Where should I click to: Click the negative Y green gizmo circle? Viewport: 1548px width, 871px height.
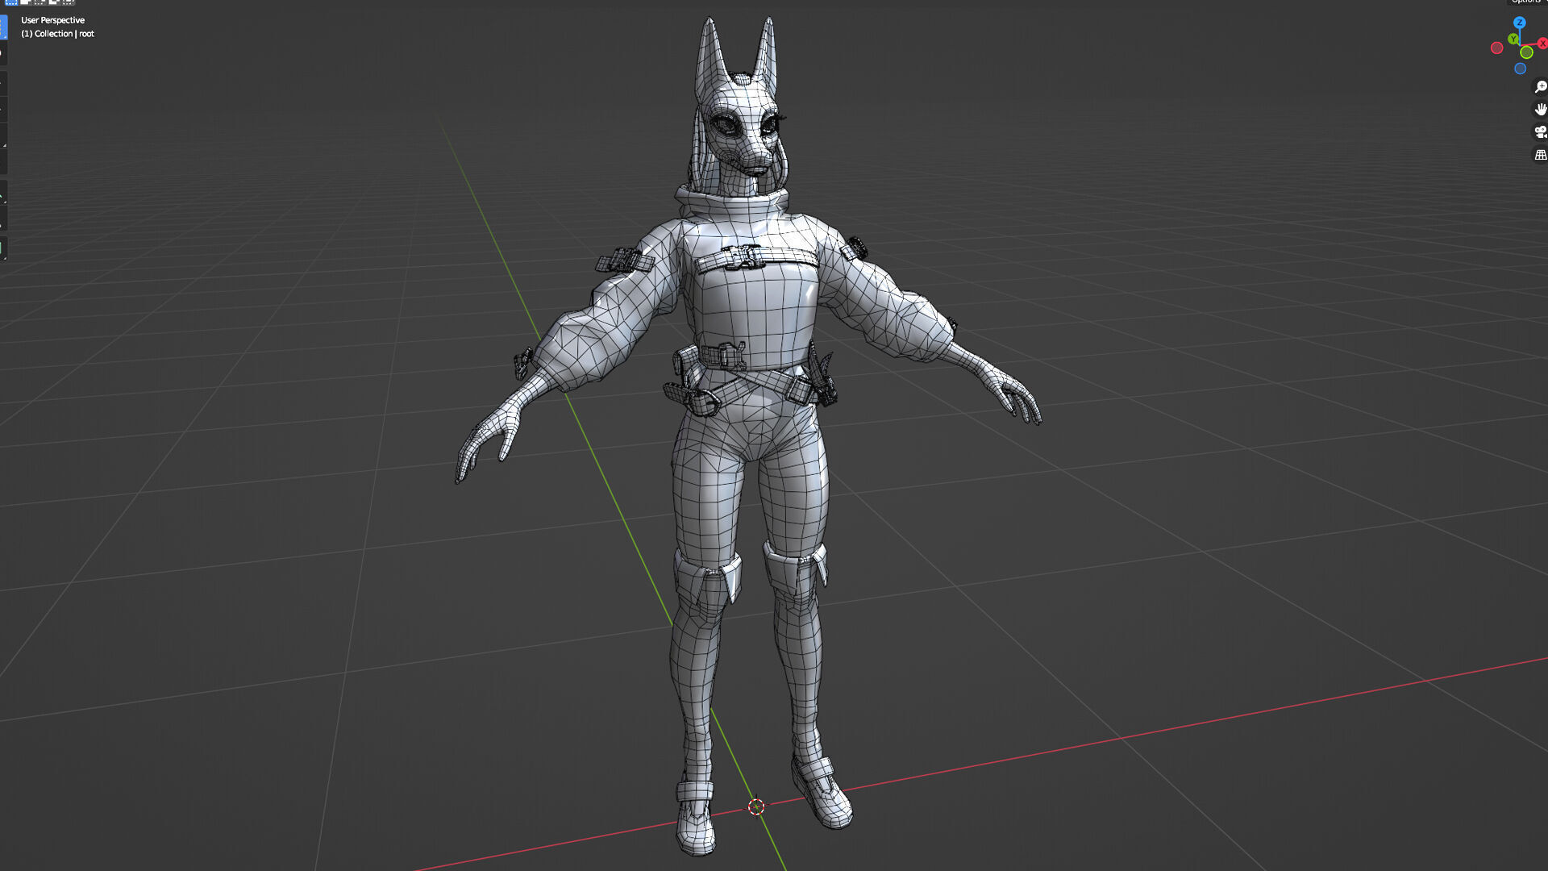click(1526, 52)
